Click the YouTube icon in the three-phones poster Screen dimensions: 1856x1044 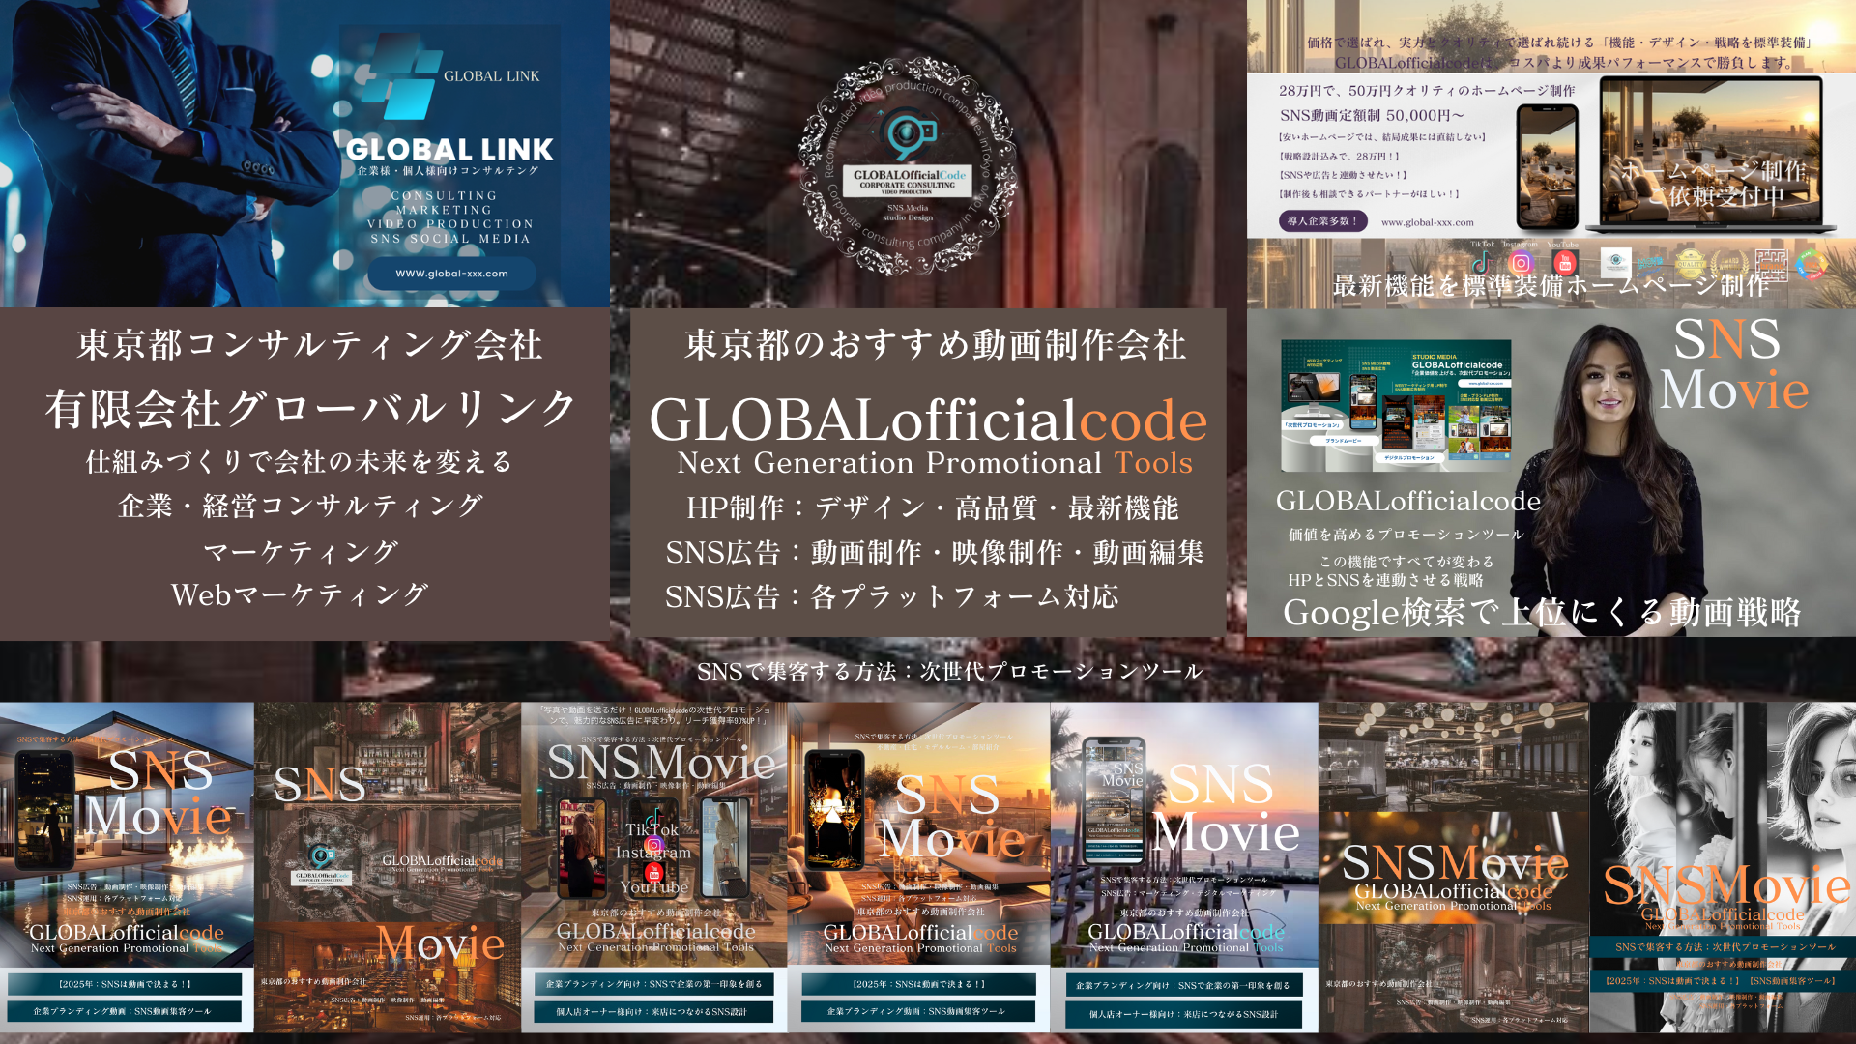point(653,872)
